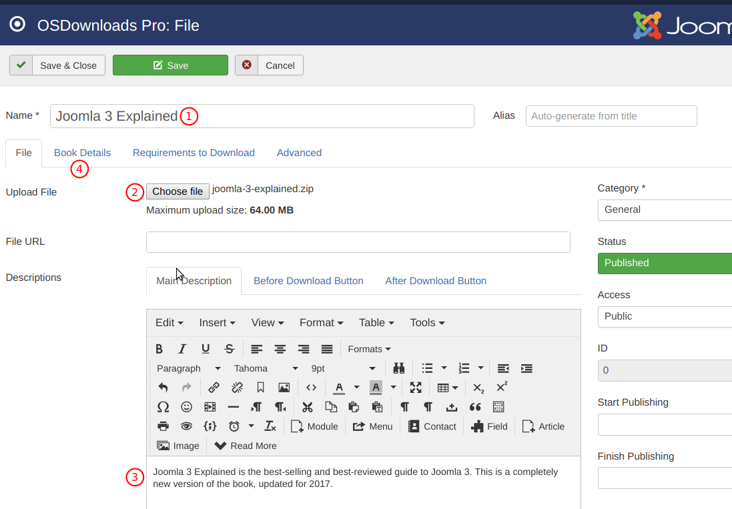This screenshot has height=509, width=732.
Task: Paste from clipboard icon
Action: pyautogui.click(x=354, y=407)
